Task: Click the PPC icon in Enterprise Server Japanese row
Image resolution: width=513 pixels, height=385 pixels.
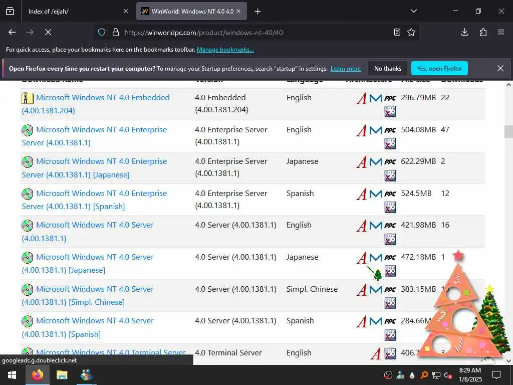Action: point(390,162)
